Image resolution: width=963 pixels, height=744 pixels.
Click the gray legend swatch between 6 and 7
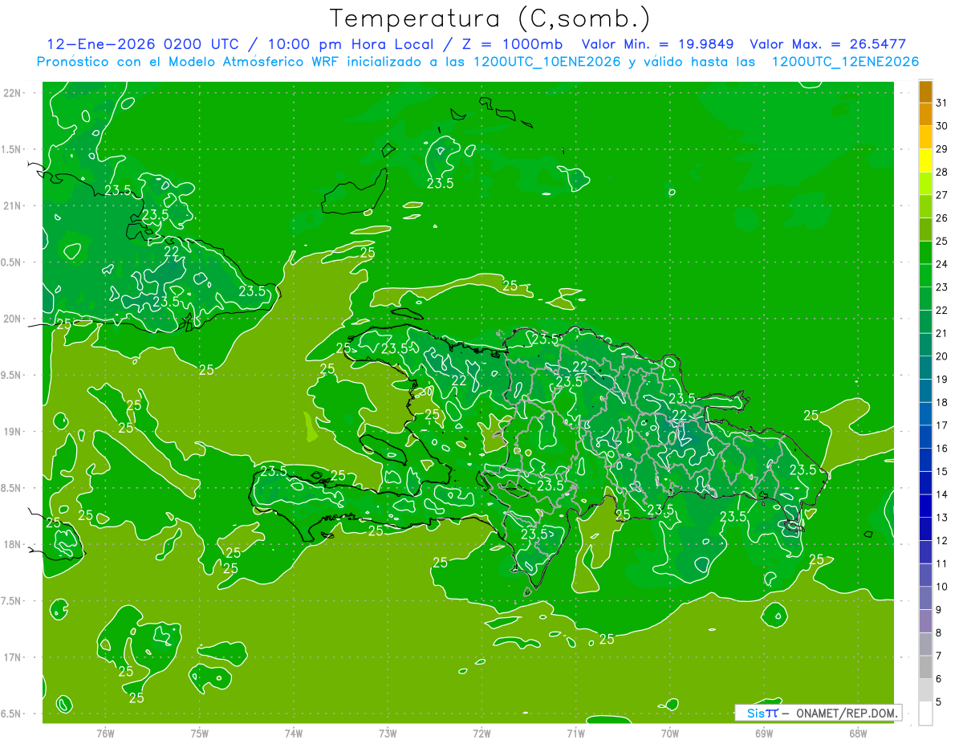(x=925, y=667)
